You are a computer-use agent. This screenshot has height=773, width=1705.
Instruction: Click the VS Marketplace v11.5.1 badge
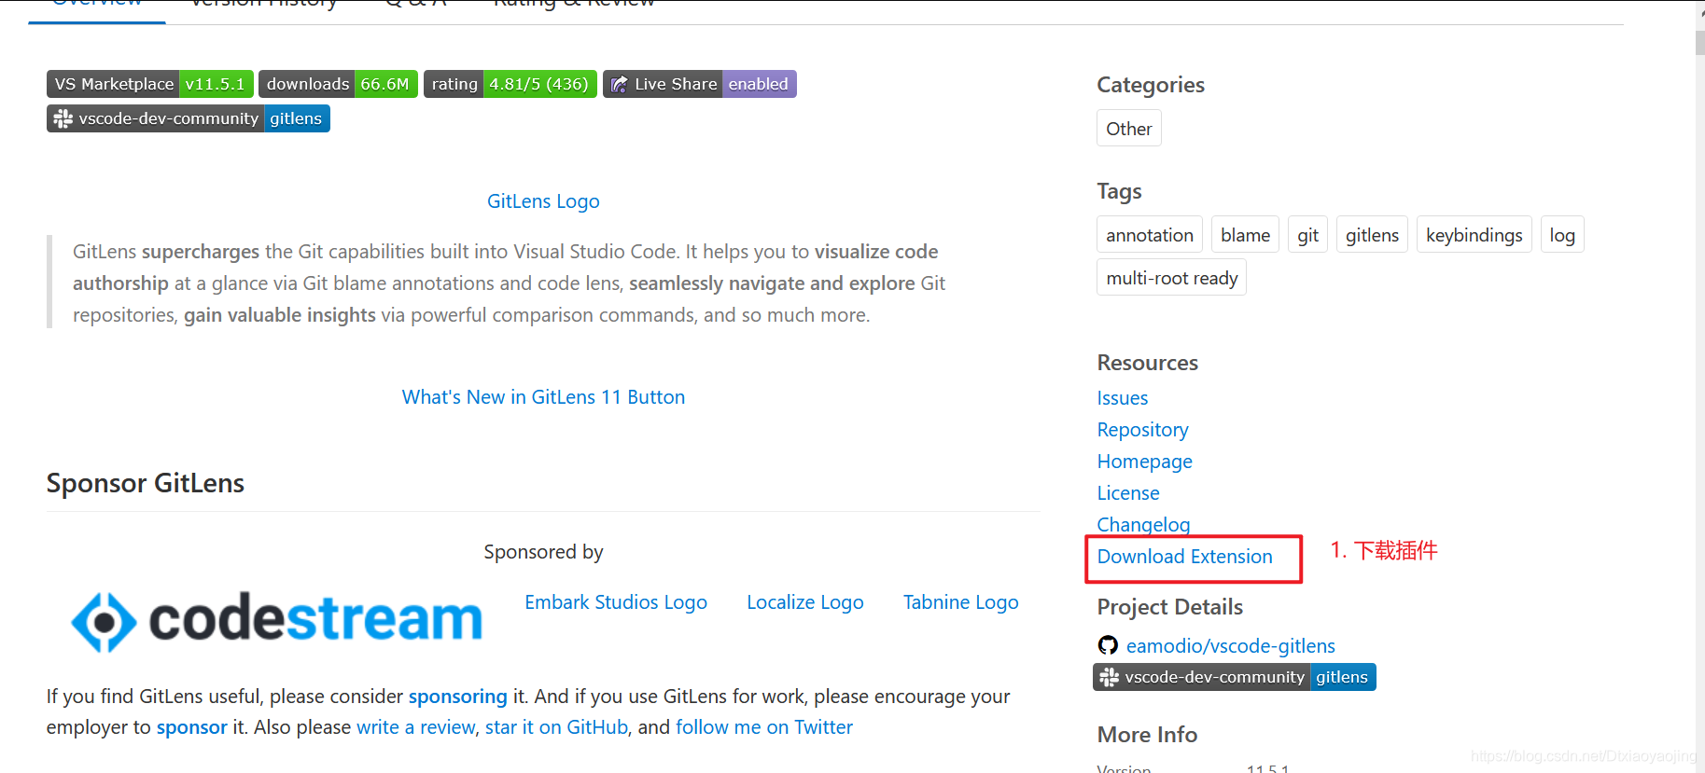[x=149, y=84]
